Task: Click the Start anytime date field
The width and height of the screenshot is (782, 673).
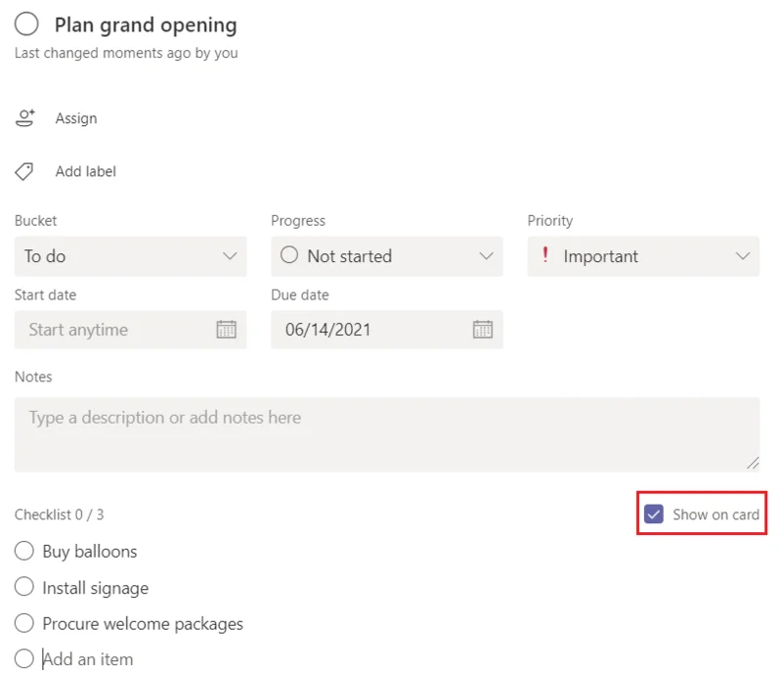Action: [131, 330]
